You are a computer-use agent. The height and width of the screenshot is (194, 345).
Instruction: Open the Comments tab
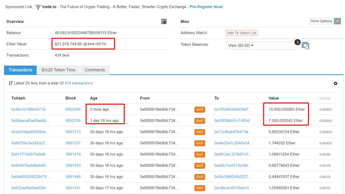[95, 70]
